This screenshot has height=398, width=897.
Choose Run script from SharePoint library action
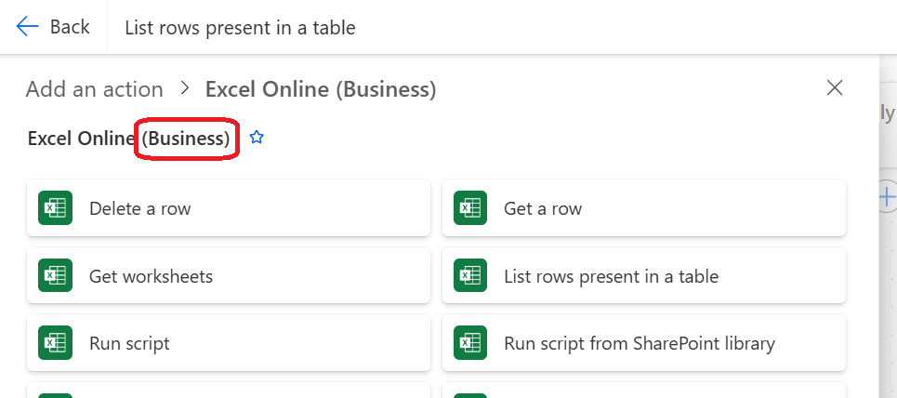(643, 342)
